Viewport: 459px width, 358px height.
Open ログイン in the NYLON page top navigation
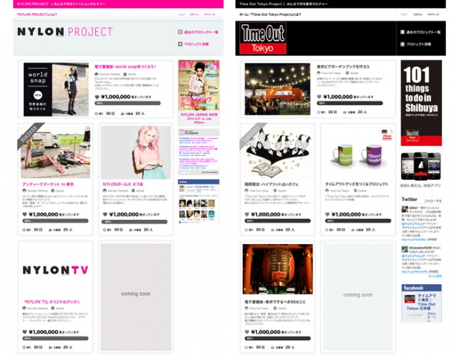tap(194, 14)
